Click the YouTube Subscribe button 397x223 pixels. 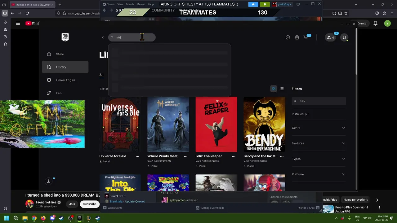[x=90, y=204]
